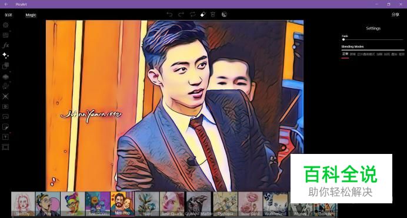Click the overlapping squares icon in sidebar
The image size is (407, 218).
[x=5, y=66]
